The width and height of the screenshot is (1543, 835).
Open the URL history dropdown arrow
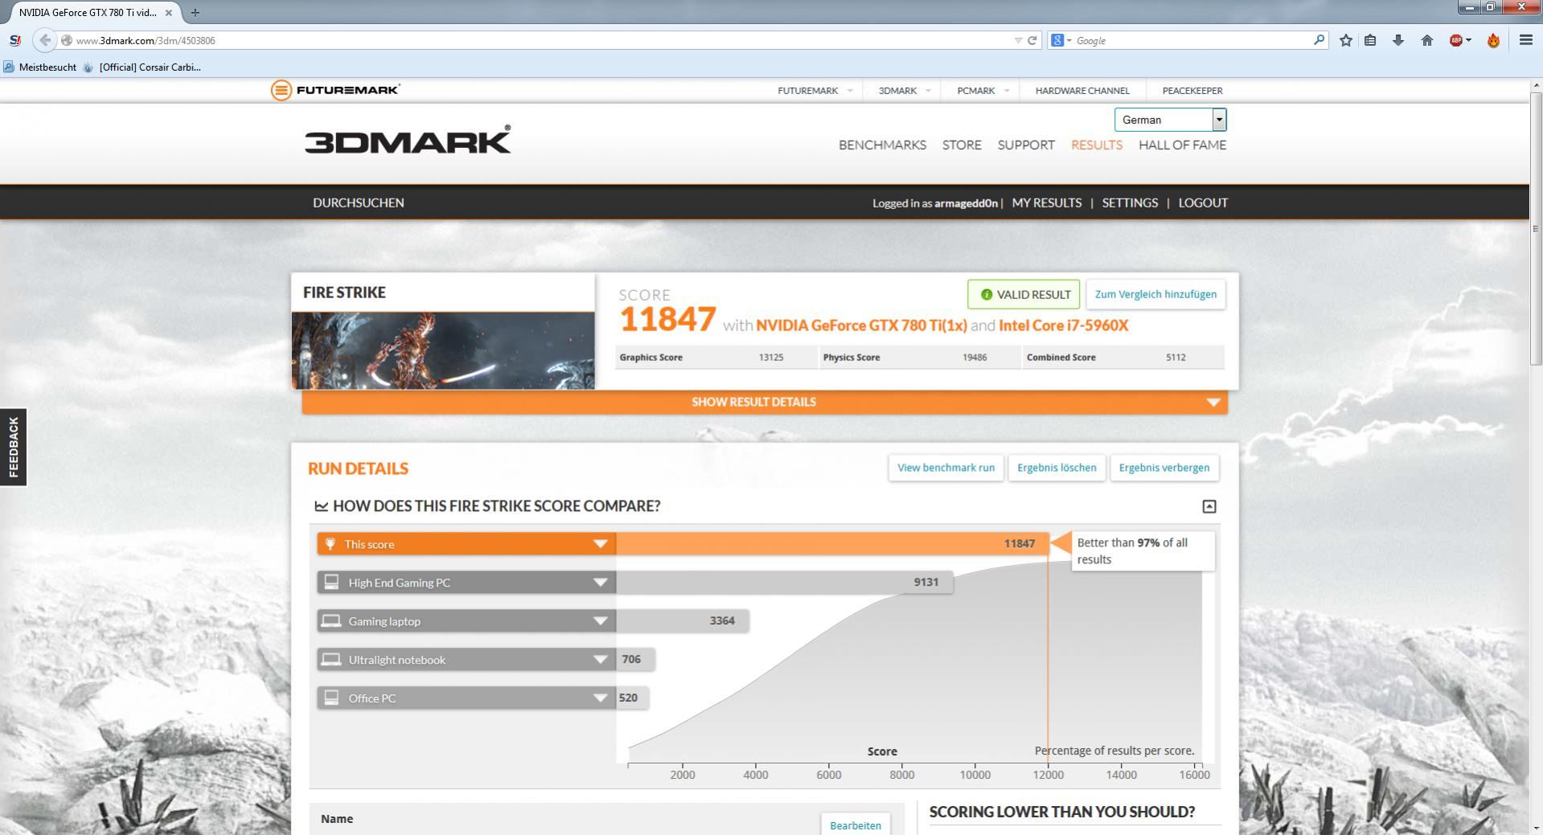(x=1018, y=40)
